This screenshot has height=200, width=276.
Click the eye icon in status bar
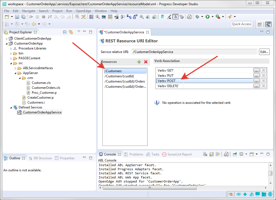pos(239,194)
